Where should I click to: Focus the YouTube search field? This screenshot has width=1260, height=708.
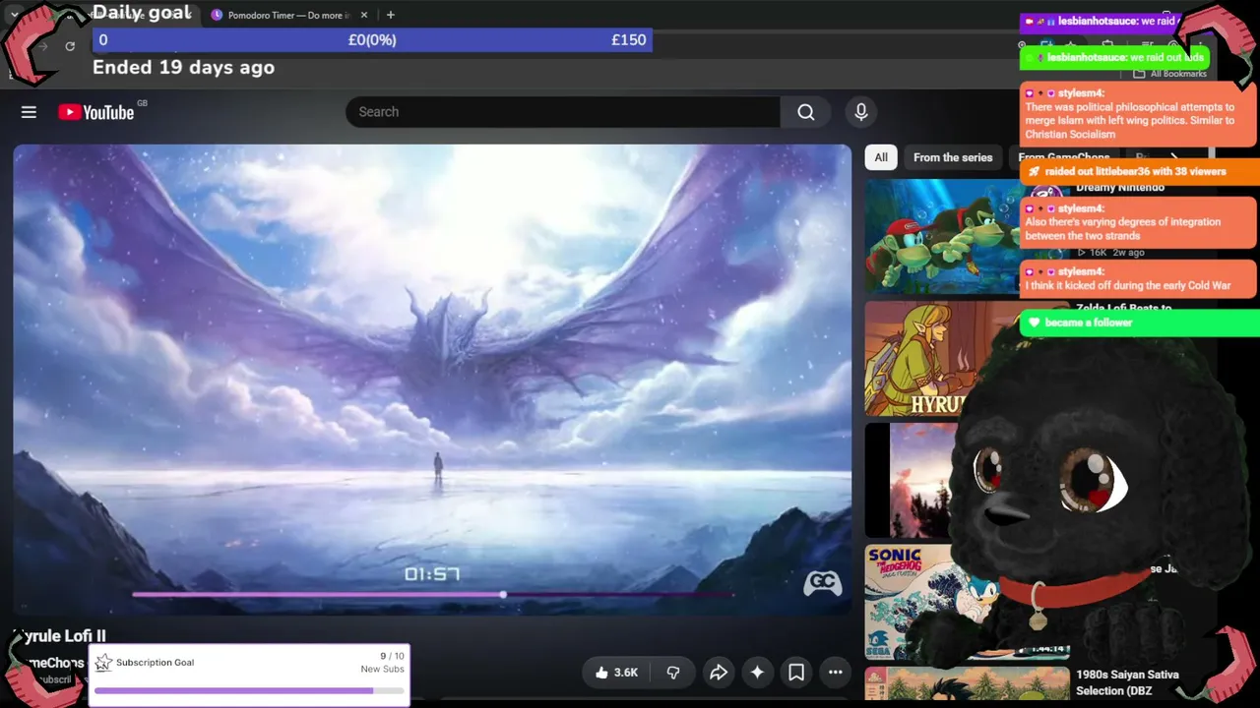click(563, 112)
